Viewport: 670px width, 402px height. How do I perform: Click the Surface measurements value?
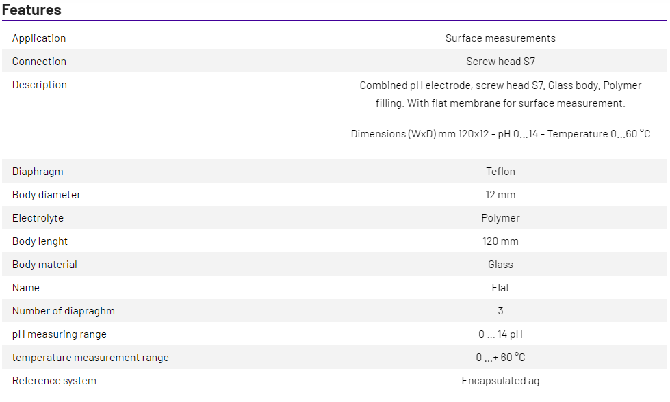coord(500,38)
